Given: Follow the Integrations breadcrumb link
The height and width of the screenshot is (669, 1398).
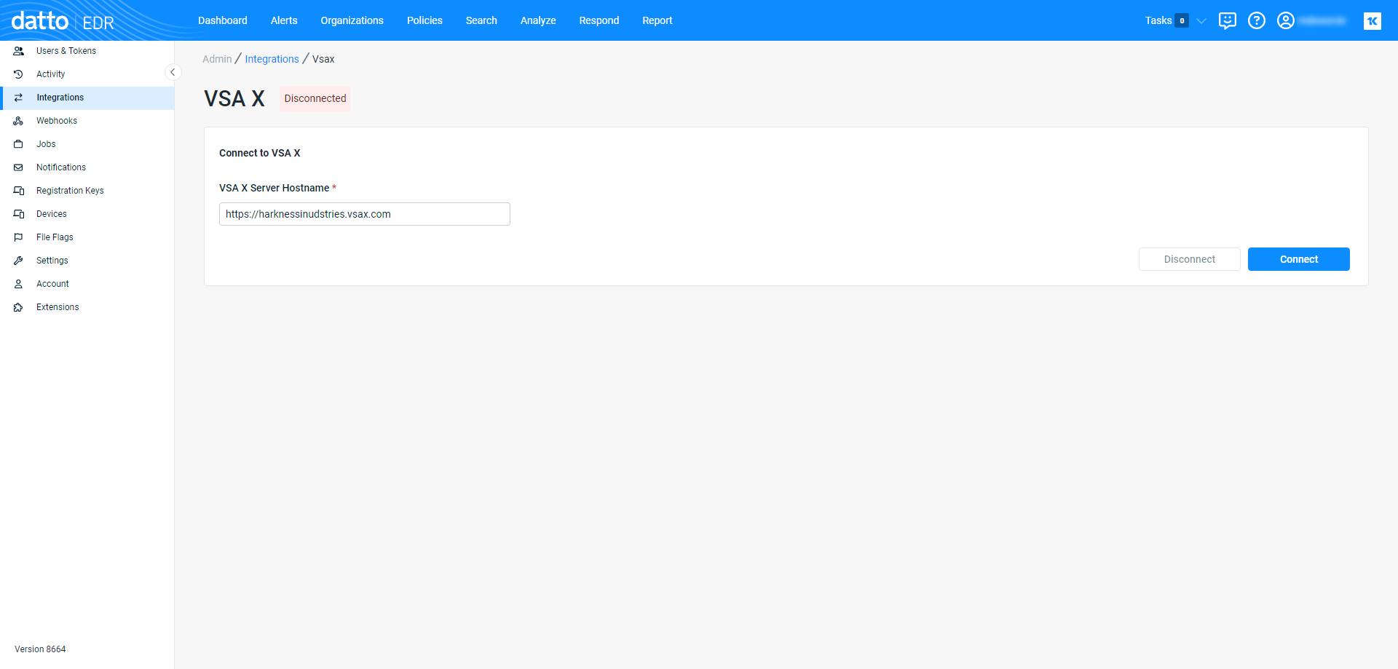Looking at the screenshot, I should pos(272,59).
